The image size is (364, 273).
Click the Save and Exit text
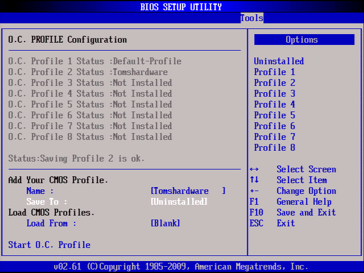click(306, 212)
